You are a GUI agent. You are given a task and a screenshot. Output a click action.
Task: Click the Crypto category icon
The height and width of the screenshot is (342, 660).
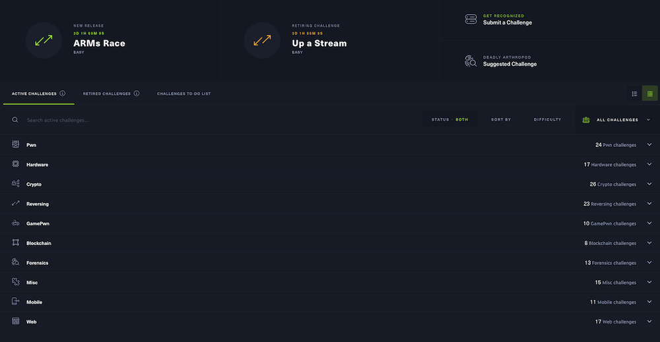[15, 185]
